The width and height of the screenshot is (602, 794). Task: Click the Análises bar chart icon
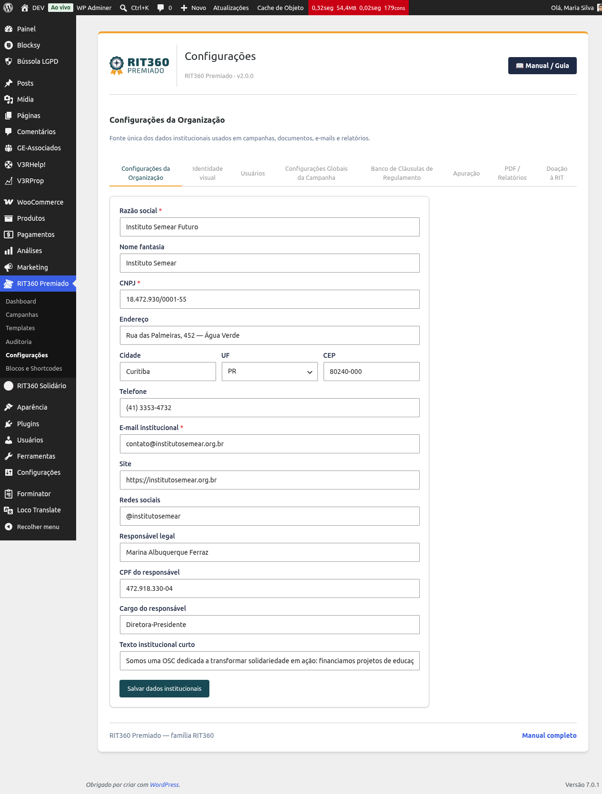coord(9,251)
